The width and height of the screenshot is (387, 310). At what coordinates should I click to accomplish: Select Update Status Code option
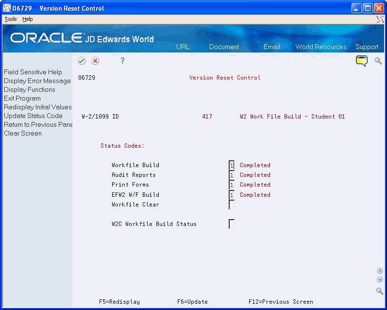coord(33,116)
